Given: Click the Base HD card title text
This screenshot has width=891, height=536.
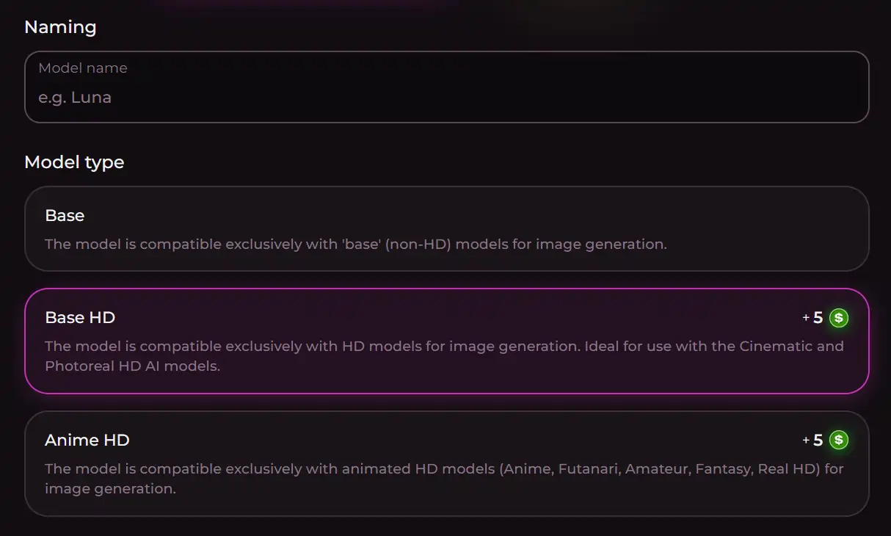Looking at the screenshot, I should [x=79, y=317].
